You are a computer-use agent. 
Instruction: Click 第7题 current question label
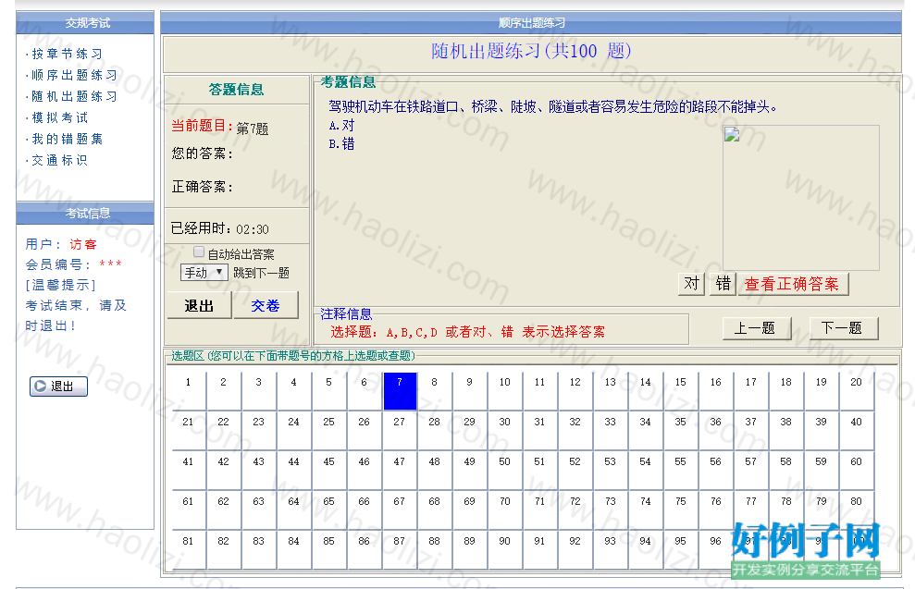252,129
